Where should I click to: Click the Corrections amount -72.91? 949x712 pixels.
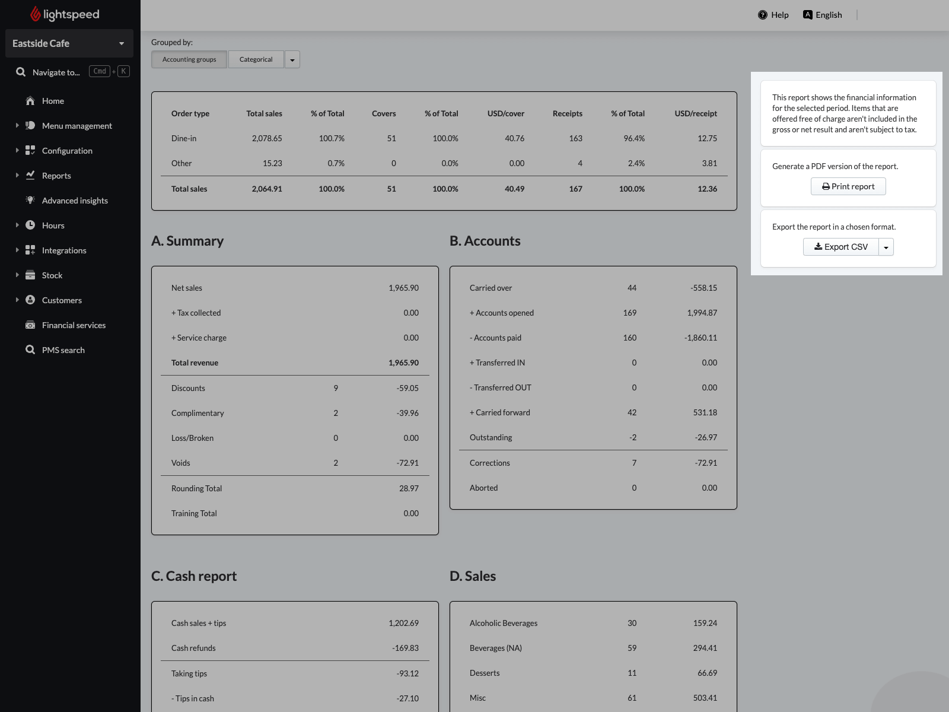(x=706, y=463)
